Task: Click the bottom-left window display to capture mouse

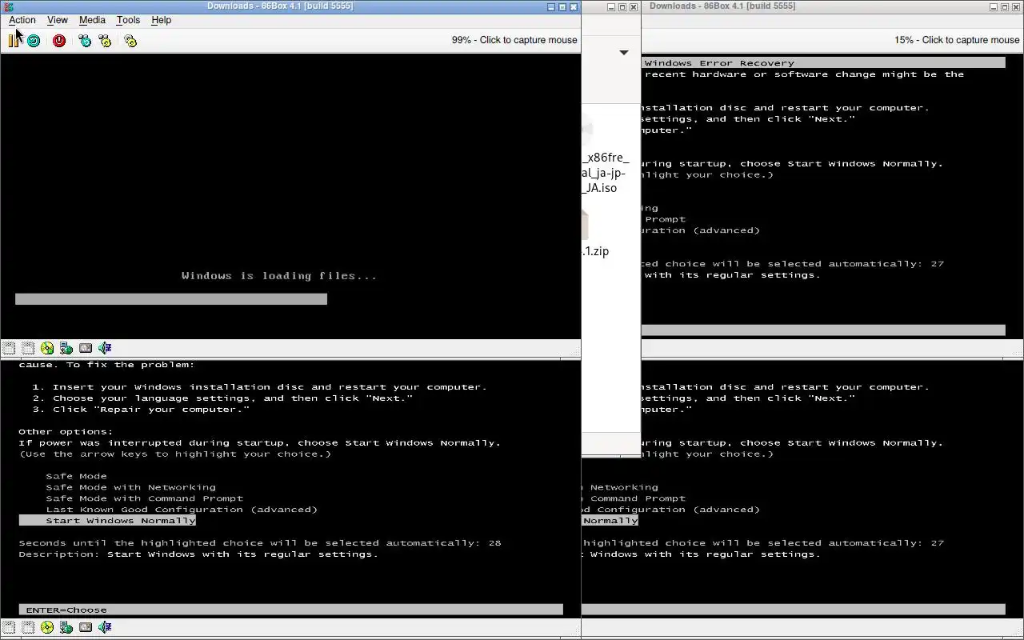Action: pos(290,488)
